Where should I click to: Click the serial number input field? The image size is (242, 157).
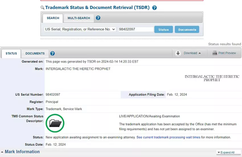[136, 29]
